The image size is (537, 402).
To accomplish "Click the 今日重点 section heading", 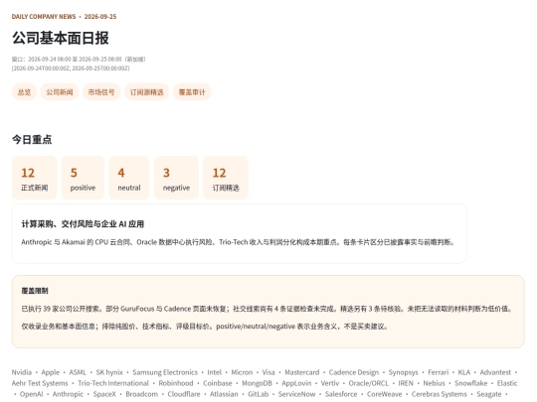I will (x=32, y=140).
